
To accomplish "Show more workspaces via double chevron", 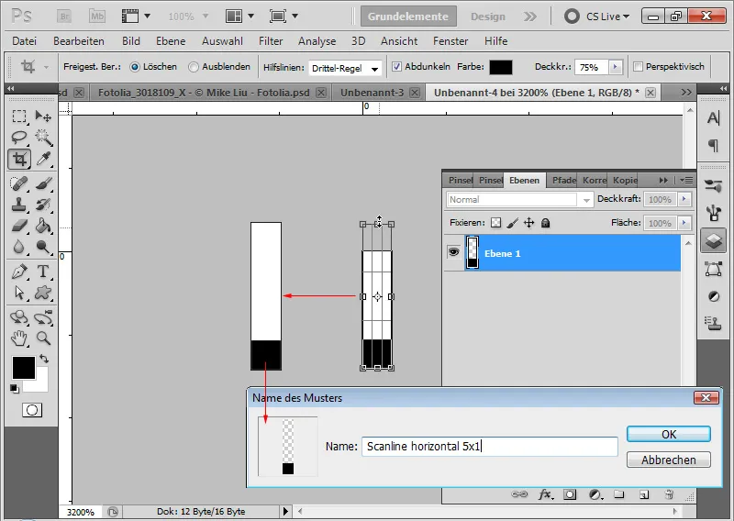I will click(530, 17).
